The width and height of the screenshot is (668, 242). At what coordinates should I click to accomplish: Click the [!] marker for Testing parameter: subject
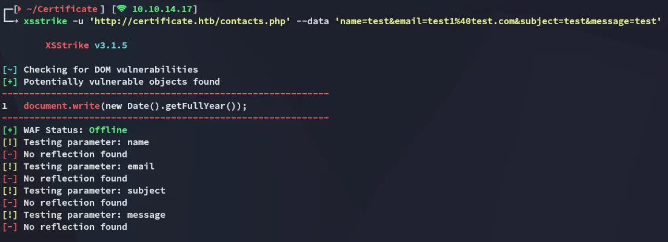click(10, 191)
